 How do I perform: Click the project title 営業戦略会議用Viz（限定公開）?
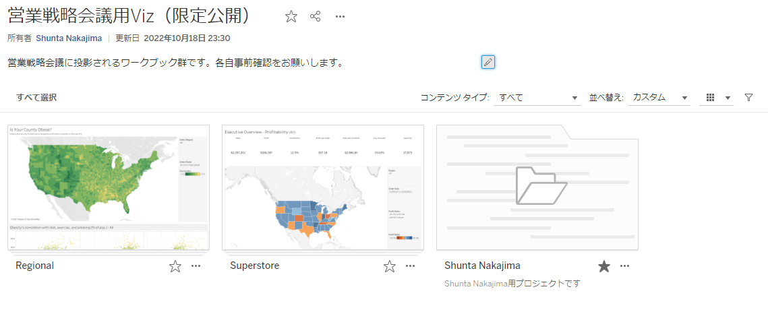130,16
